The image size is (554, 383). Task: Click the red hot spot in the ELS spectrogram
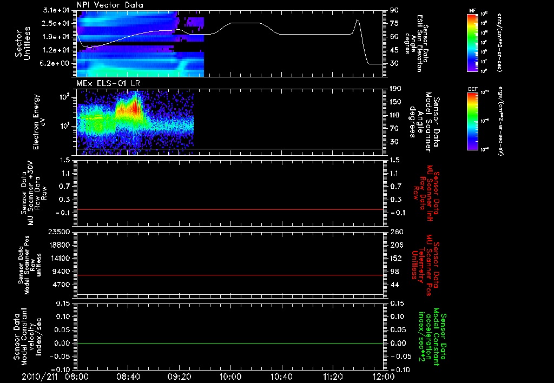point(134,107)
